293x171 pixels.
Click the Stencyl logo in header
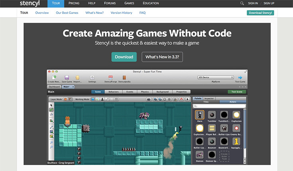coord(30,4)
